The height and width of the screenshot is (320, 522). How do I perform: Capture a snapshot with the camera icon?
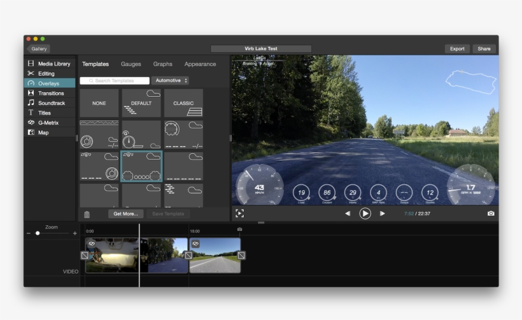491,214
